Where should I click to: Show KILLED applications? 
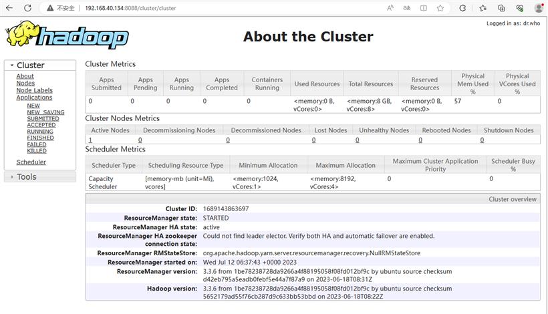point(37,150)
